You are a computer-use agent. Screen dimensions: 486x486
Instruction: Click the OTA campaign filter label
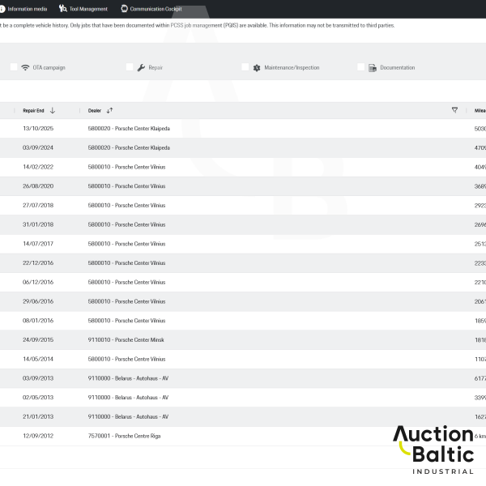[49, 67]
